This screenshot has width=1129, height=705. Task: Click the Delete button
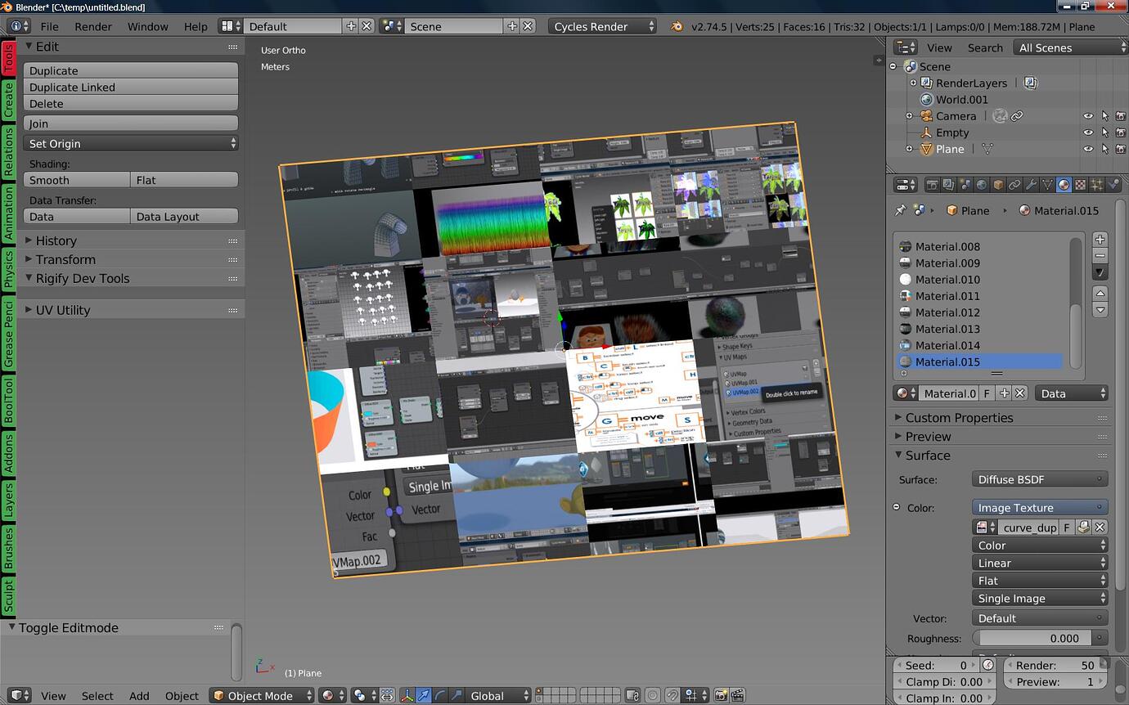click(x=131, y=103)
